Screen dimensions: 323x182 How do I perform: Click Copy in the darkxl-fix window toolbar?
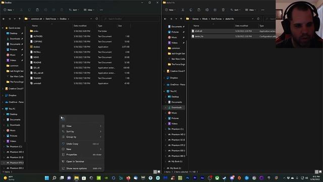tap(191, 10)
